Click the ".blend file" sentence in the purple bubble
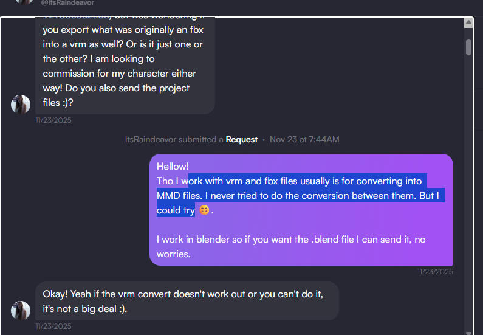The width and height of the screenshot is (483, 335). (291, 240)
